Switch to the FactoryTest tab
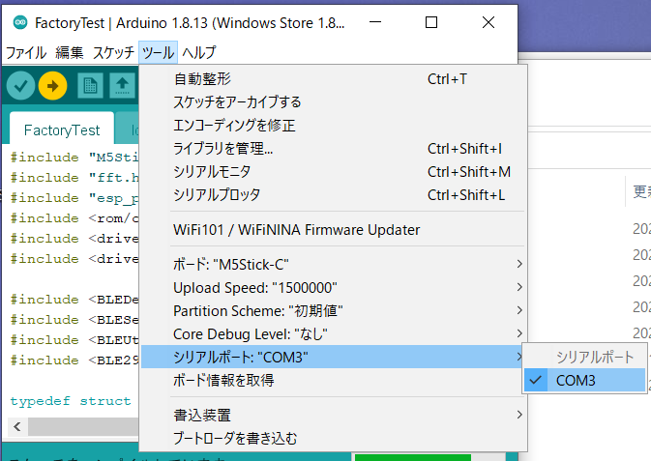 pyautogui.click(x=62, y=130)
